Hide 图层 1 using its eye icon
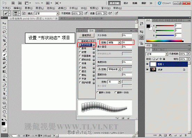The width and height of the screenshot is (192, 138). [x=147, y=64]
